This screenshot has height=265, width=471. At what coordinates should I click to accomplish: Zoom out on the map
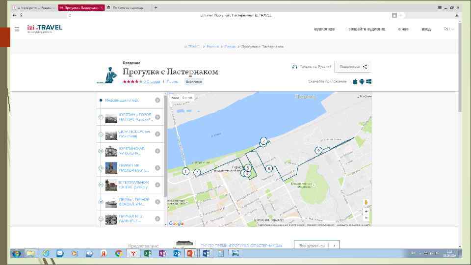point(366,218)
